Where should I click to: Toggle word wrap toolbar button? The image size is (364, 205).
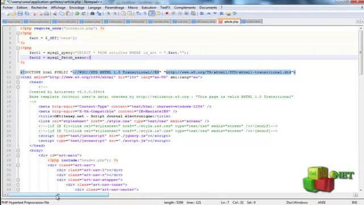(138, 14)
